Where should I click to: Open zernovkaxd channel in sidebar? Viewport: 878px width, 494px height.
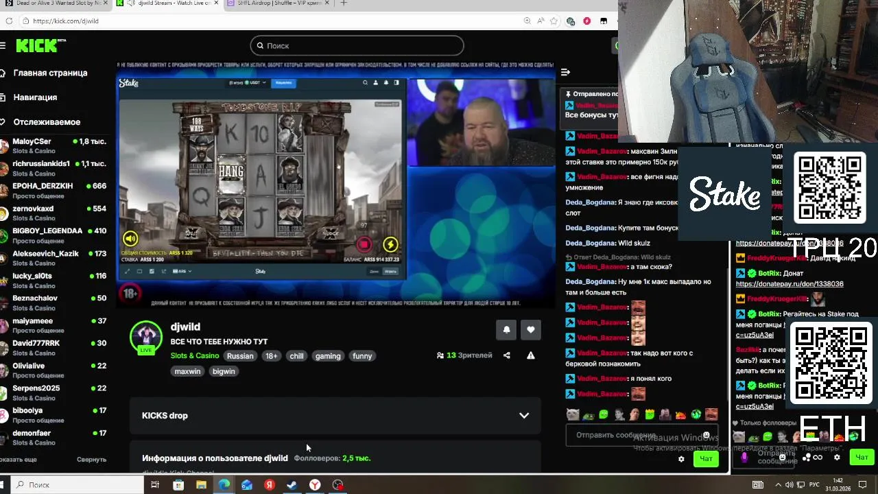54,213
